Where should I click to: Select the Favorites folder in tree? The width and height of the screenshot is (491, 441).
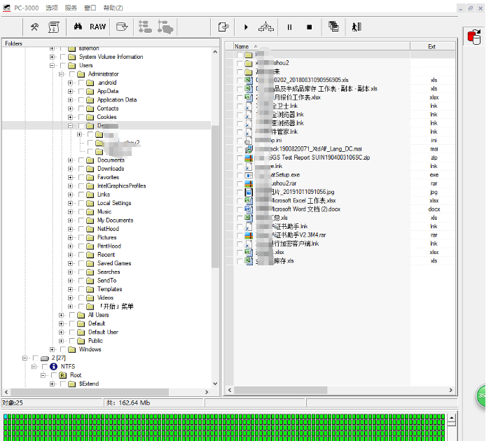108,177
